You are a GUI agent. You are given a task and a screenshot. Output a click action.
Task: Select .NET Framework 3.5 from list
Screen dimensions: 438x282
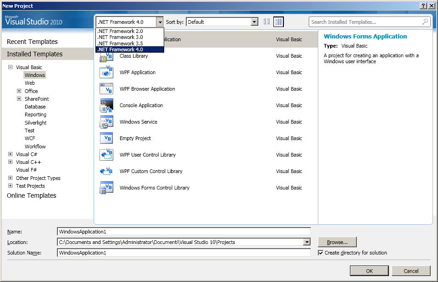[130, 43]
